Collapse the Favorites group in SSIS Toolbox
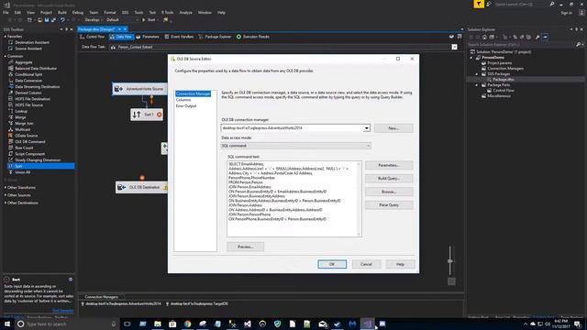 [x=6, y=37]
